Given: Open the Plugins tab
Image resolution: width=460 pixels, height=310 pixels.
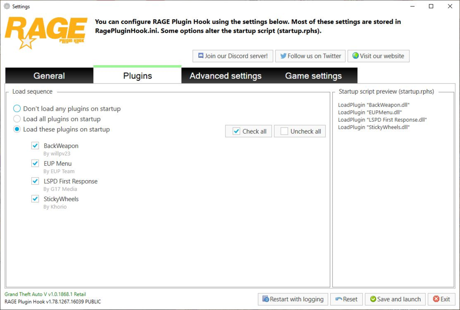Looking at the screenshot, I should click(x=137, y=76).
